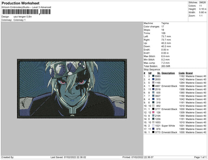
Task: Click the Brand column header
Action: pyautogui.click(x=189, y=73)
